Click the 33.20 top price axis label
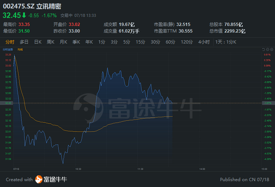The image size is (275, 187). tap(8, 54)
